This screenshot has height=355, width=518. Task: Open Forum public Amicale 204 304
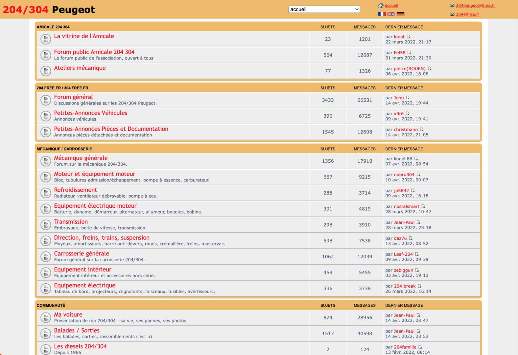94,52
